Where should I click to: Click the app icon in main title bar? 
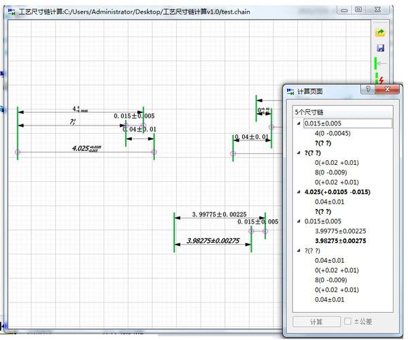(12, 12)
